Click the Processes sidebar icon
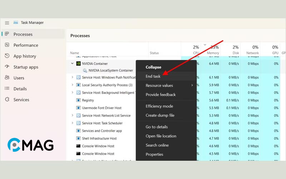Viewport: 286px width, 179px height. click(x=7, y=34)
